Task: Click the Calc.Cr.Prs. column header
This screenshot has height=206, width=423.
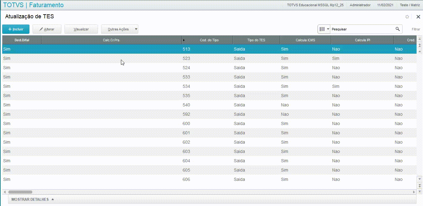Action: [x=112, y=40]
